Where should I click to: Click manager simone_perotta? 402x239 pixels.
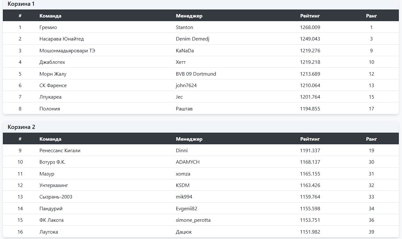click(193, 220)
